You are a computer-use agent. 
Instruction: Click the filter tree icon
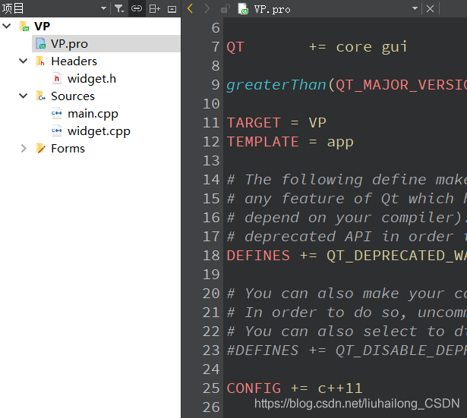(x=119, y=8)
